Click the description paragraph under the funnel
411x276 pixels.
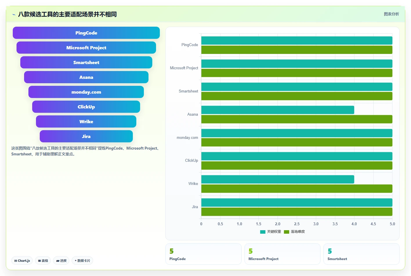[86, 151]
